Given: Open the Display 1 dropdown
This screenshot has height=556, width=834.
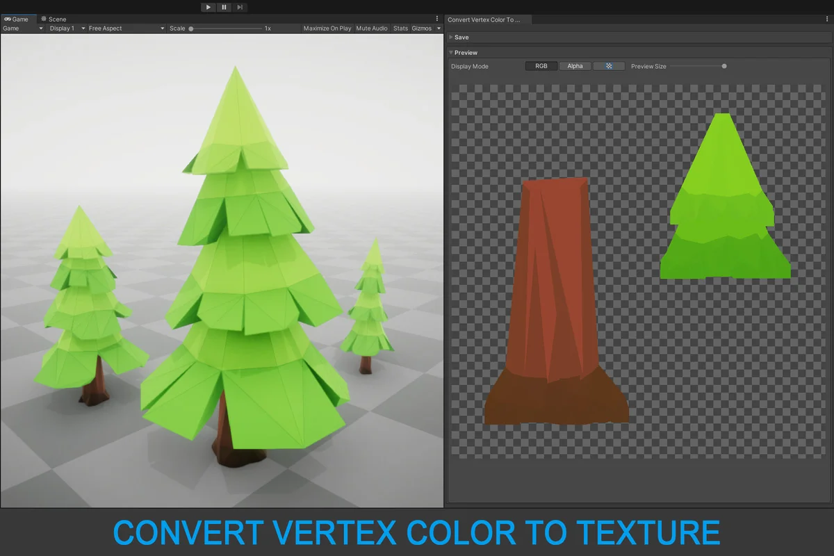Looking at the screenshot, I should (x=63, y=28).
